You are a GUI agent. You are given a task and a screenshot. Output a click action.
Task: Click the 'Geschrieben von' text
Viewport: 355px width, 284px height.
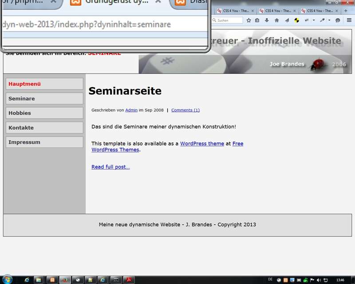(107, 110)
